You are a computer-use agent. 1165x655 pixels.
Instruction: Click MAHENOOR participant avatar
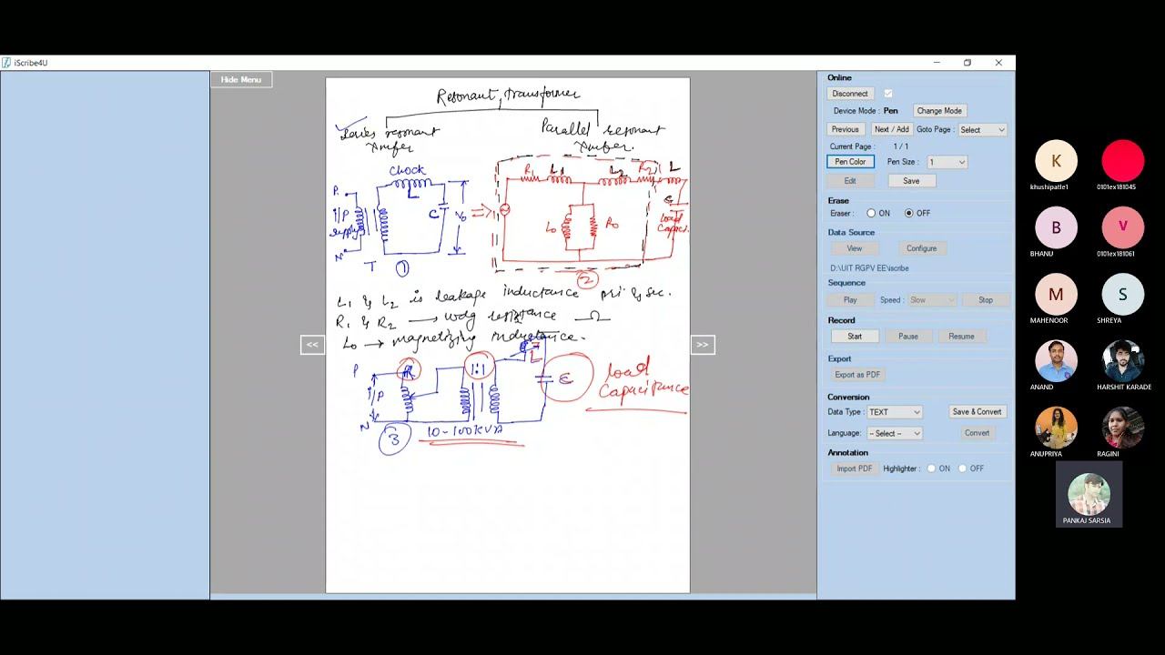[1056, 294]
